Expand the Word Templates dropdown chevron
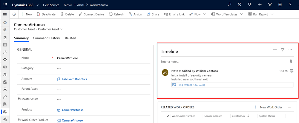 242,14
